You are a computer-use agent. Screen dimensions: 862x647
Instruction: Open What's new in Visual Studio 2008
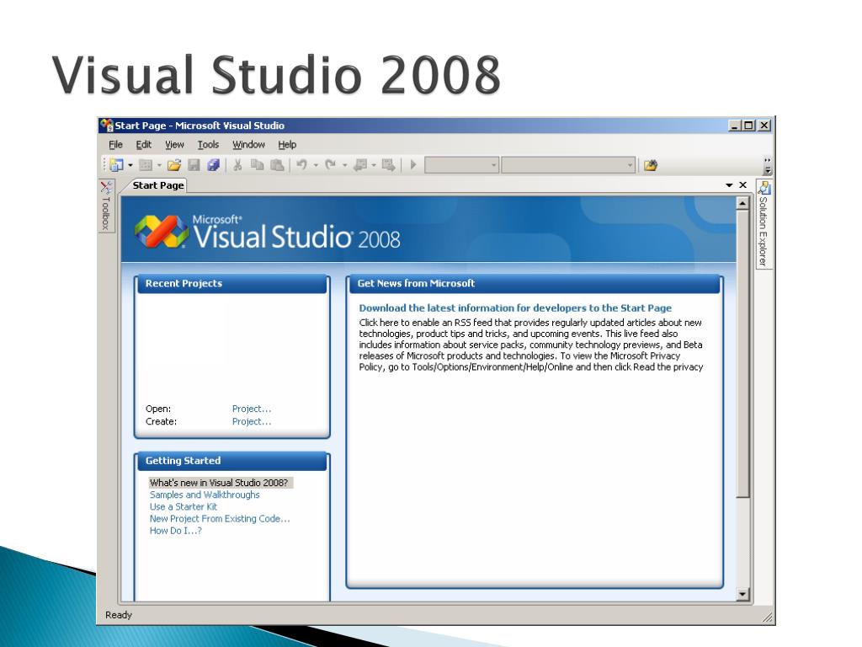(219, 483)
